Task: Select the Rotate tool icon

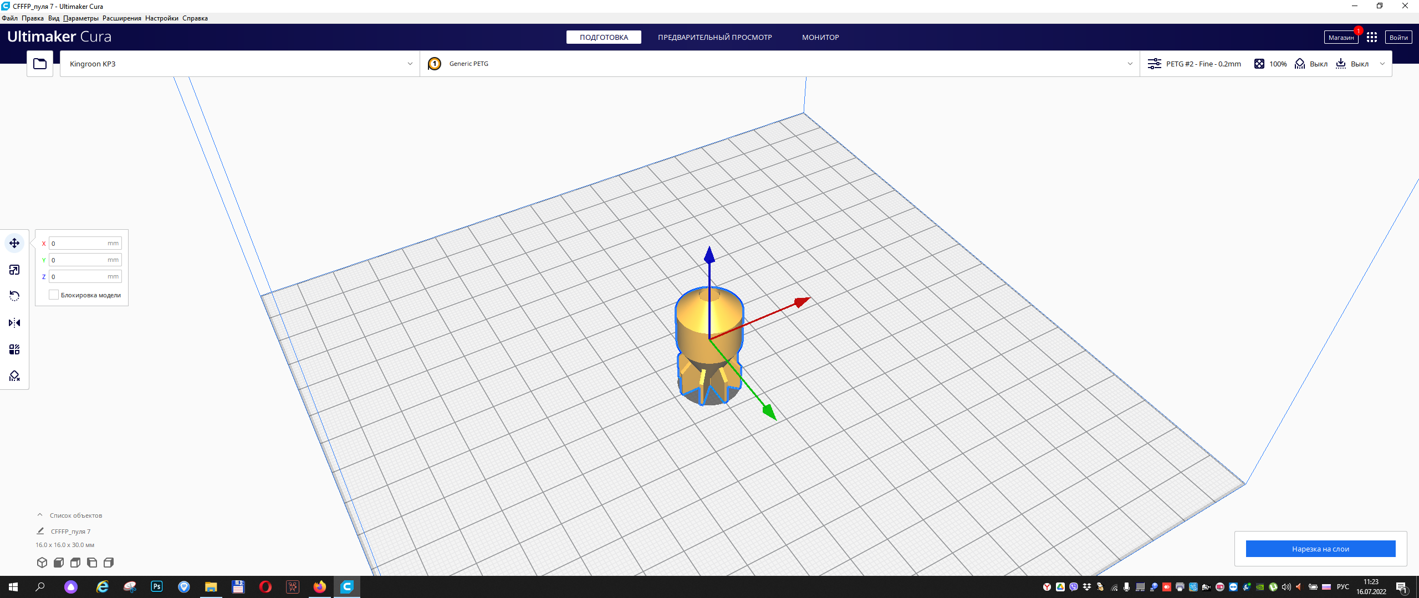Action: click(x=14, y=296)
